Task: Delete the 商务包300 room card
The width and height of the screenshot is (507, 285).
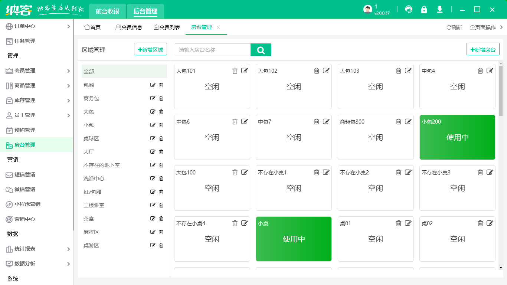Action: point(399,122)
